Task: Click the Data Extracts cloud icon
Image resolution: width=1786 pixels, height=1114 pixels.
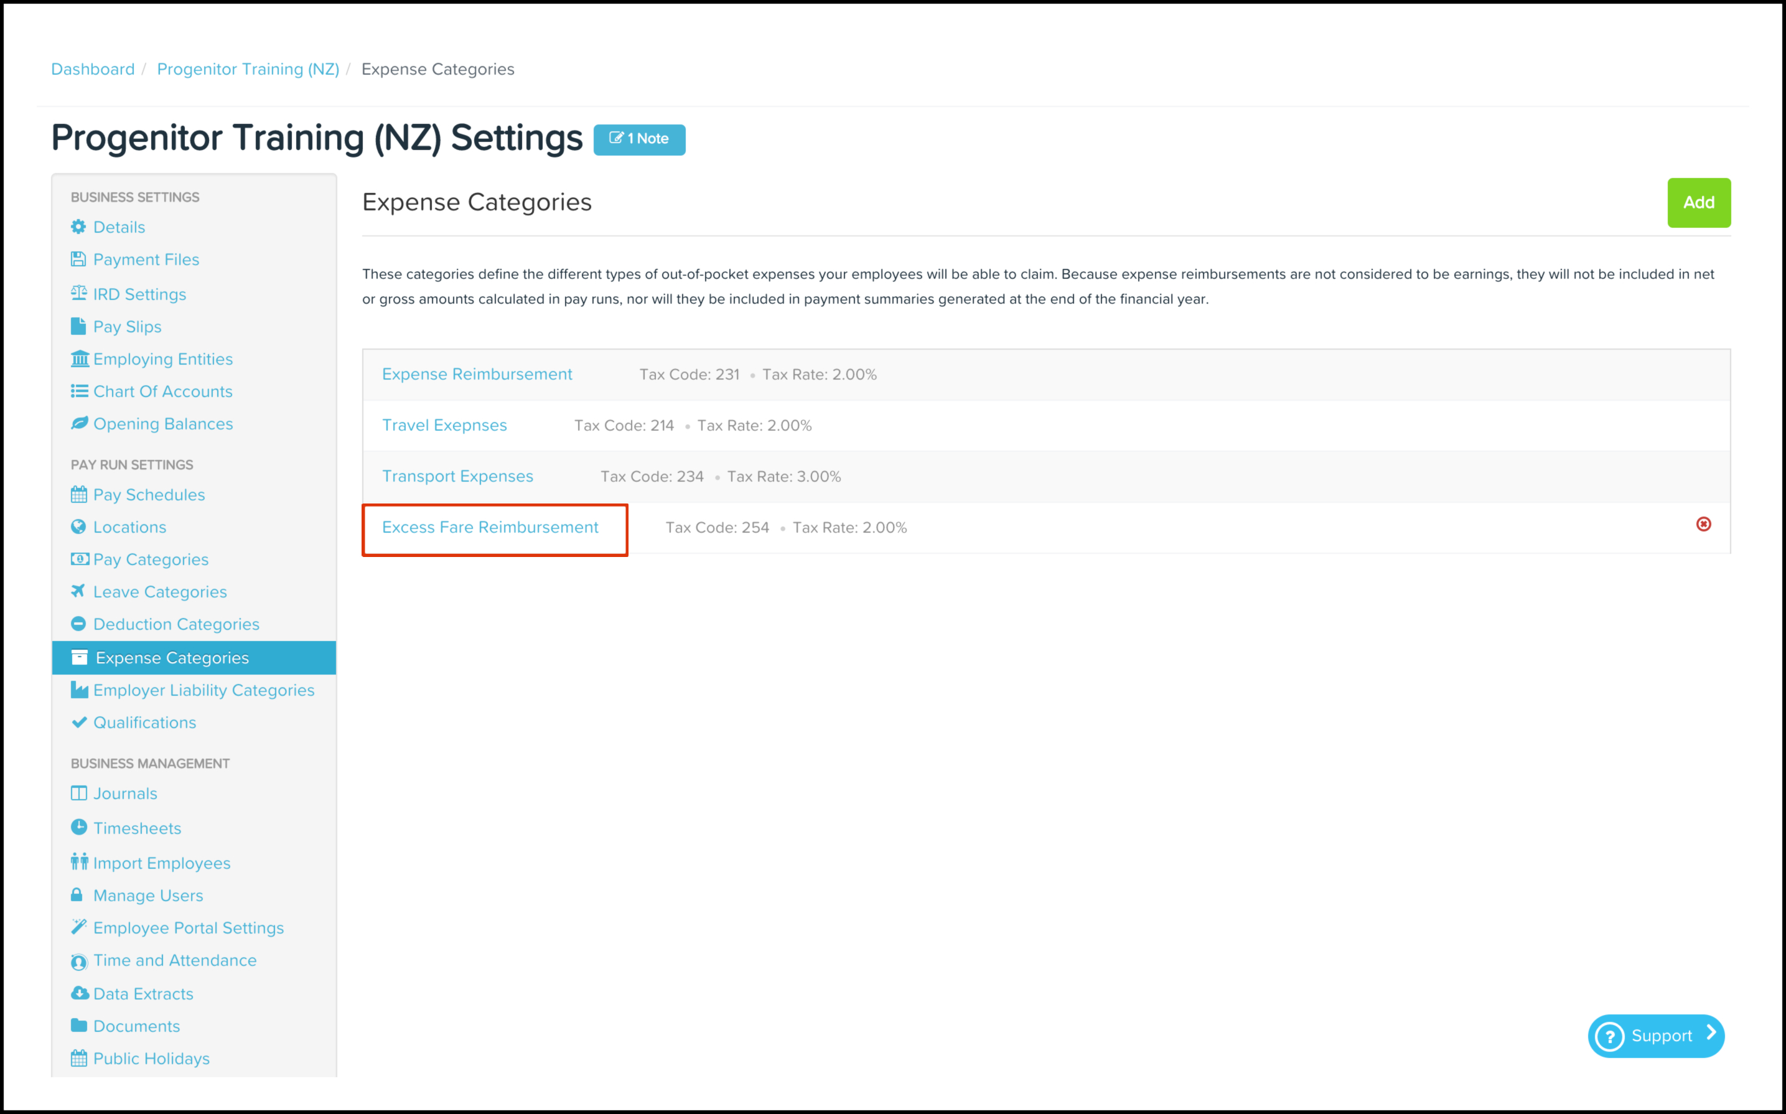Action: 79,993
